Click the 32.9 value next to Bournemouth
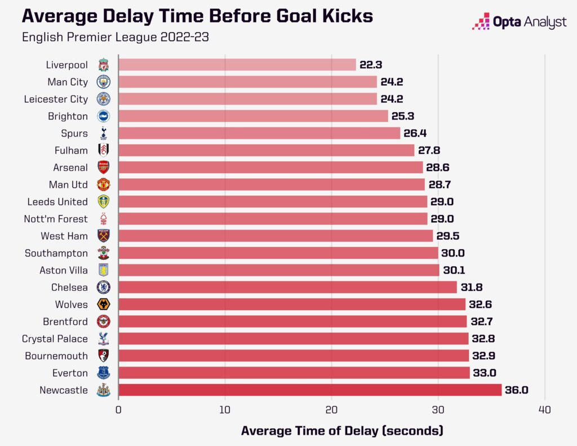Image resolution: width=577 pixels, height=446 pixels. click(x=483, y=356)
